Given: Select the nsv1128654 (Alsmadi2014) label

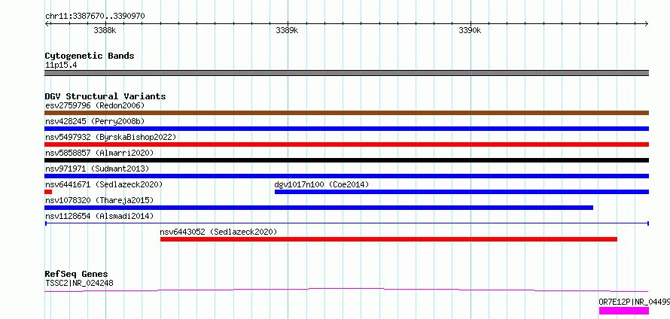Looking at the screenshot, I should tap(99, 216).
